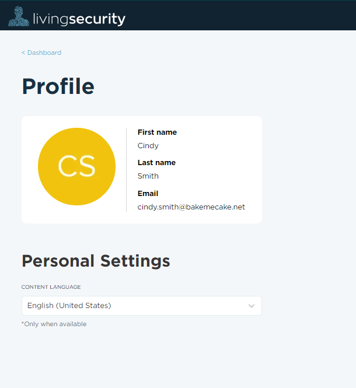Click the dark header navigation bar
Viewport: 356px width, 388px height.
[x=178, y=15]
